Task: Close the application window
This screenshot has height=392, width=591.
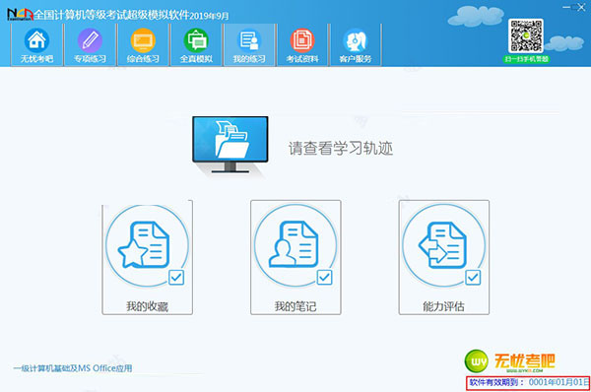Action: click(x=581, y=7)
